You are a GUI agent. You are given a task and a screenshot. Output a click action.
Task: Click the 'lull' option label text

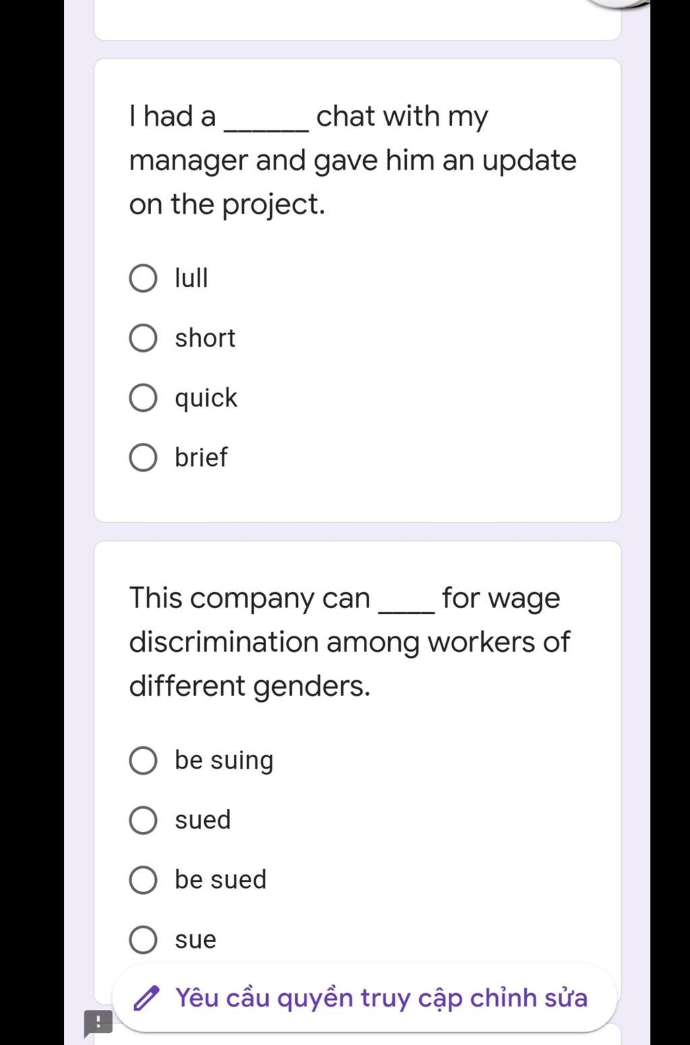191,278
